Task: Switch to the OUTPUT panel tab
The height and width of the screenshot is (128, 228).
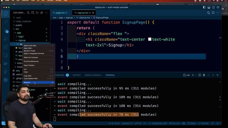Action: [77, 75]
